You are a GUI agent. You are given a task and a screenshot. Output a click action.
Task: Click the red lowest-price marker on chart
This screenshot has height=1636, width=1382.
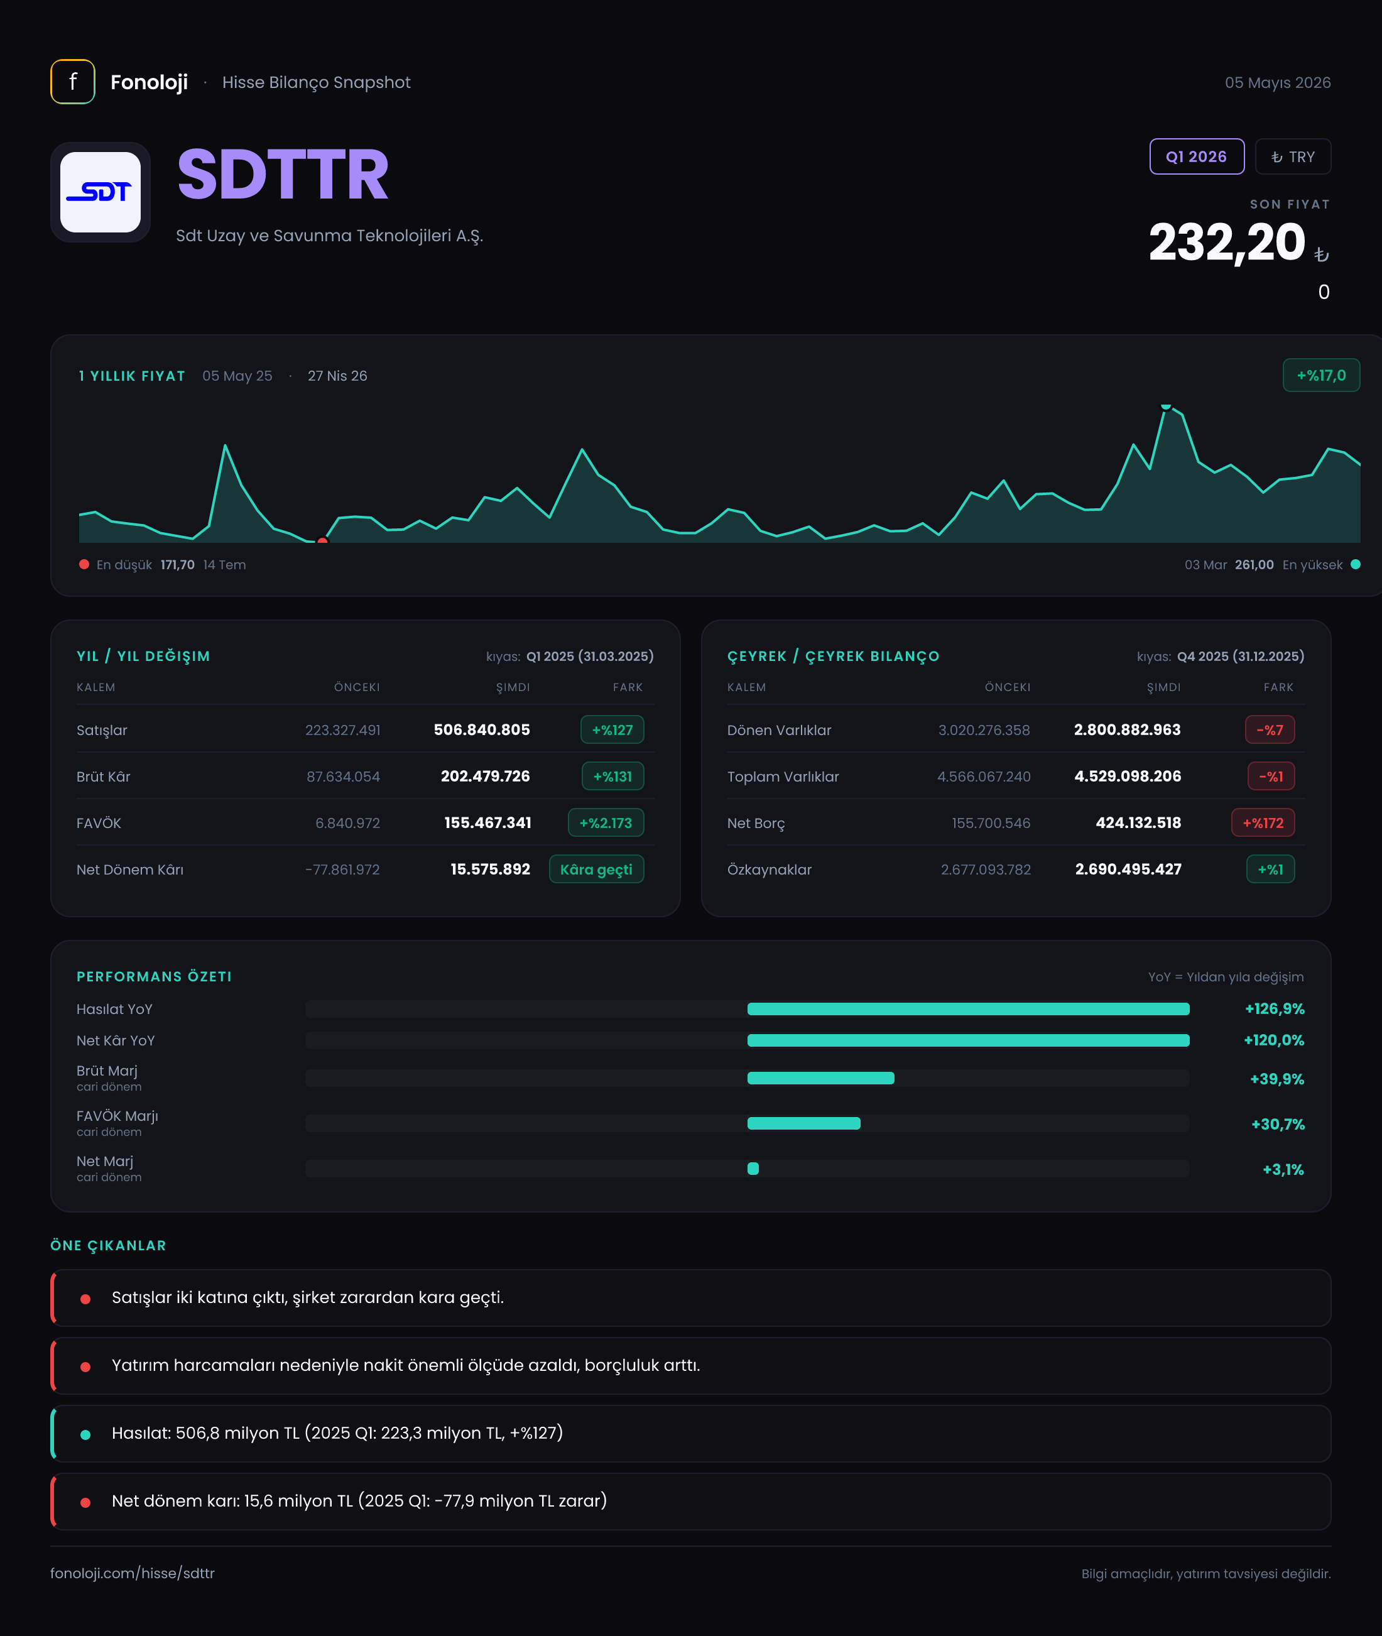pos(322,542)
